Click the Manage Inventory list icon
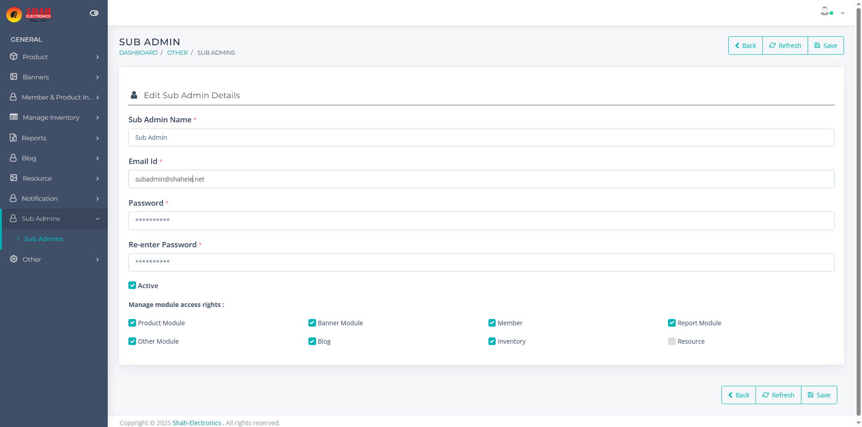 coord(14,117)
